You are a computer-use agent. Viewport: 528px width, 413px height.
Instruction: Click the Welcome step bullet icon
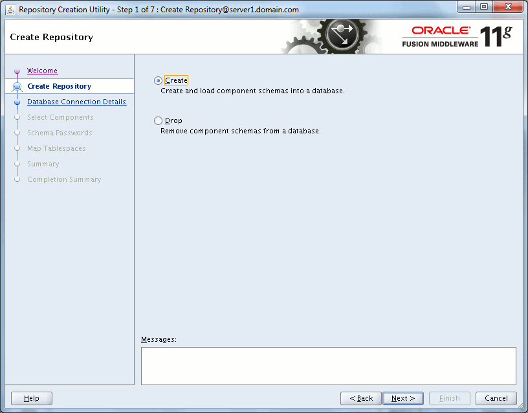17,71
